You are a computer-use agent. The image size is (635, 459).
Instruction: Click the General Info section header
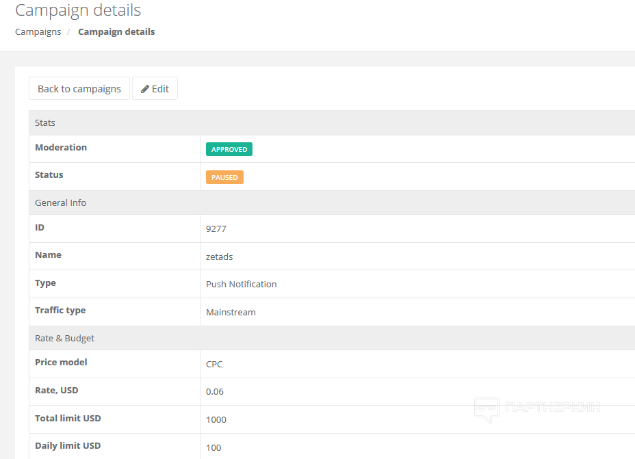(60, 202)
